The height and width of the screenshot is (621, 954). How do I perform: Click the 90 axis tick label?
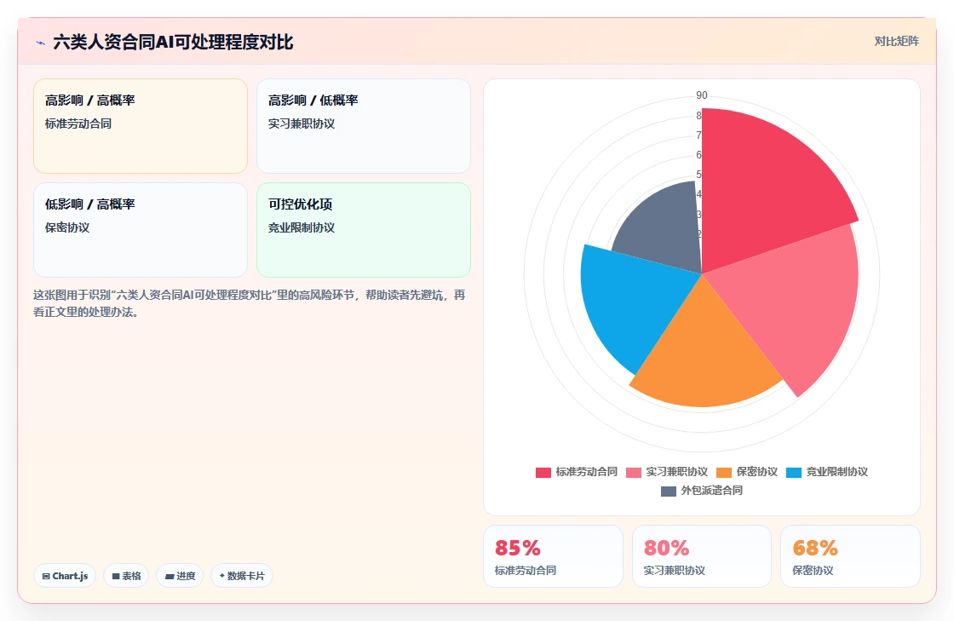(x=702, y=95)
